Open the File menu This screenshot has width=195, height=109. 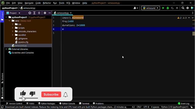pos(8,3)
